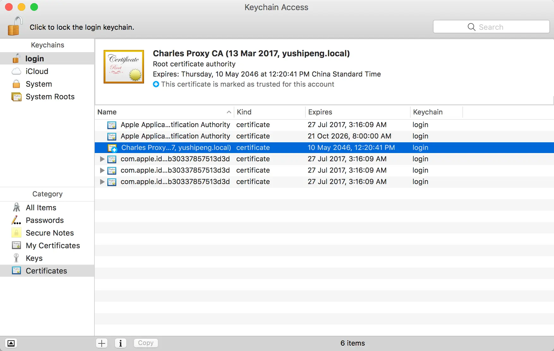Toggle the sidebar using the bottom-left picture button
The width and height of the screenshot is (554, 351).
pos(11,343)
